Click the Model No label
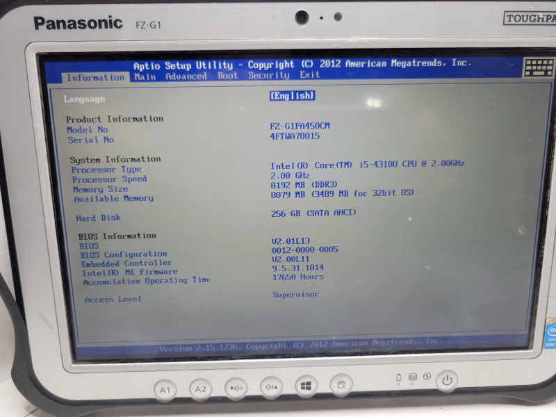The image size is (556, 417). point(88,130)
